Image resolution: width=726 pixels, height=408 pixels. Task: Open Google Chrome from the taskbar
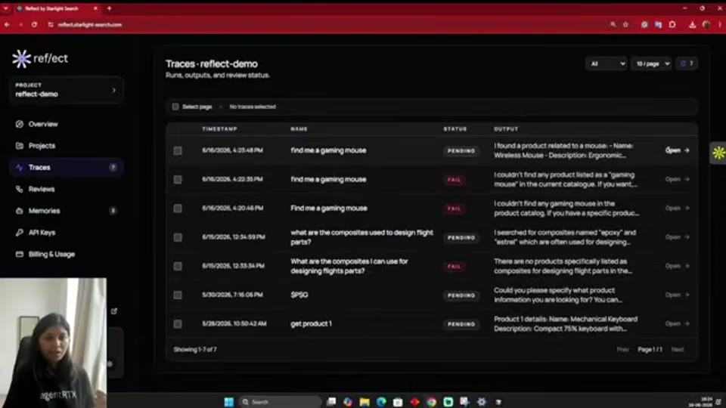pos(432,401)
